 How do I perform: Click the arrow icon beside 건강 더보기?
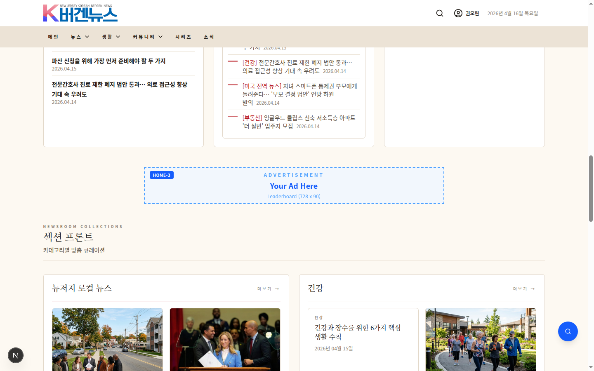[533, 289]
